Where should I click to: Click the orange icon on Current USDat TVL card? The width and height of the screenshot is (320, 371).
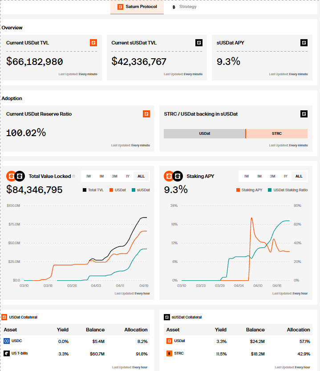click(x=93, y=43)
